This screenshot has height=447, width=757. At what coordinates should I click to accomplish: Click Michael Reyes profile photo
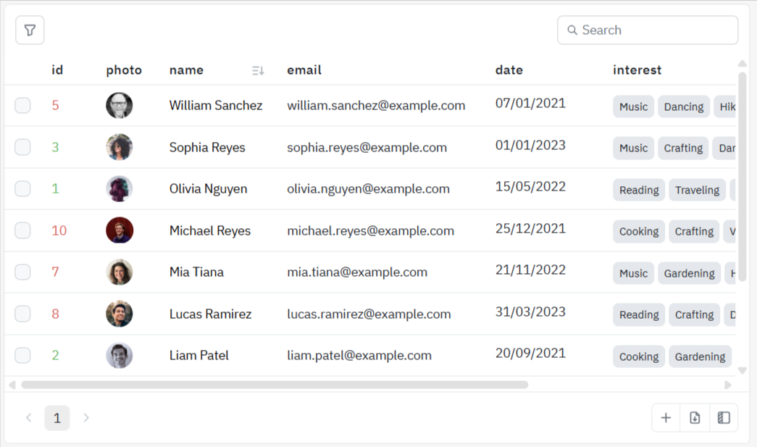click(x=120, y=230)
